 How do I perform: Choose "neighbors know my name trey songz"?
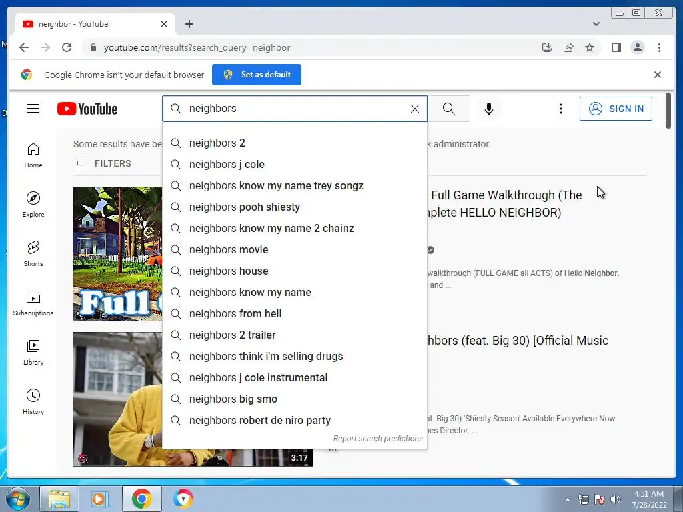[x=295, y=185]
